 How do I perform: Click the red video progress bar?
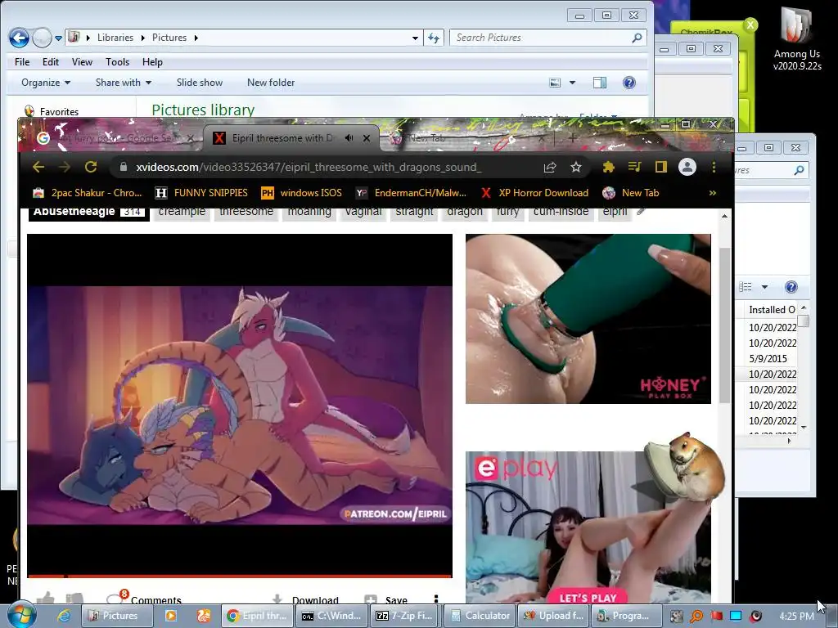click(x=240, y=576)
